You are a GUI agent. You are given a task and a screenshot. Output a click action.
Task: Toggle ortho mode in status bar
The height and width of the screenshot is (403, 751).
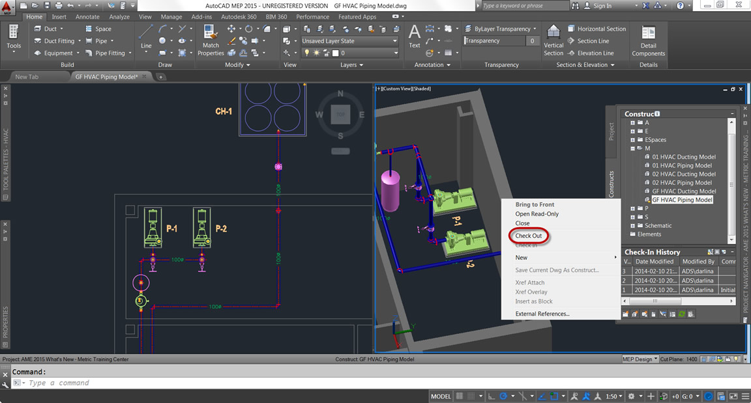click(x=492, y=396)
